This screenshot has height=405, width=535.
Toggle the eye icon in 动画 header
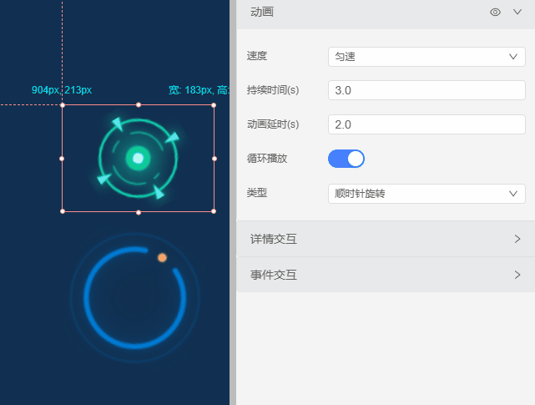(495, 13)
